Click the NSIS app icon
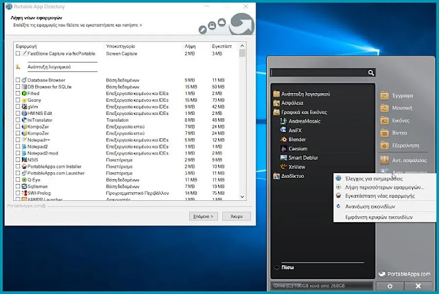439x294 pixels. click(25, 160)
